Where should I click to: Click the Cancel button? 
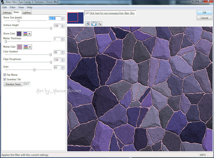[x=204, y=18]
